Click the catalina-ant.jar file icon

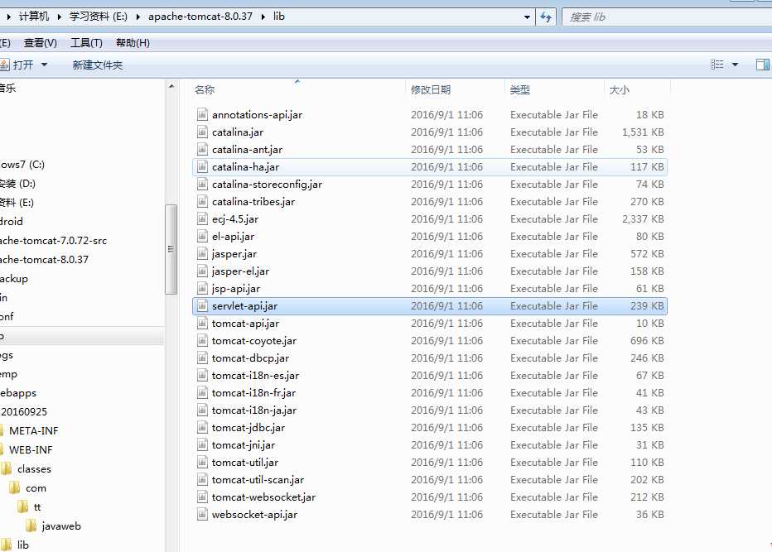pos(202,149)
